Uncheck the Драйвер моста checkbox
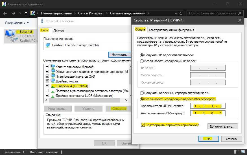The image size is (247, 155). pyautogui.click(x=47, y=81)
